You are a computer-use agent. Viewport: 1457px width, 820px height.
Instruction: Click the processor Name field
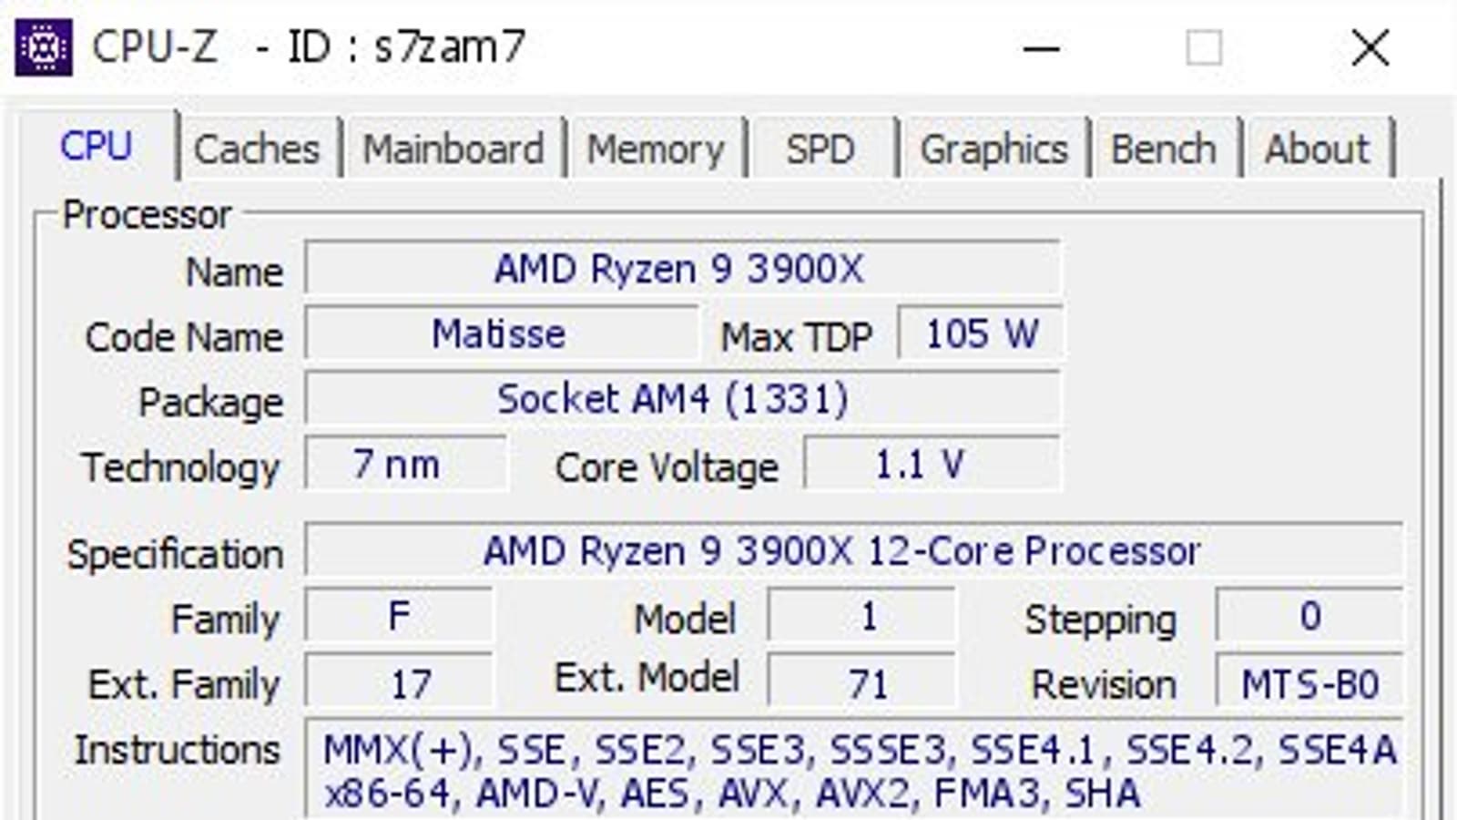click(x=681, y=269)
